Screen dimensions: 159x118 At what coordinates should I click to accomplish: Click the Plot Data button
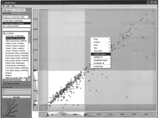point(17,97)
